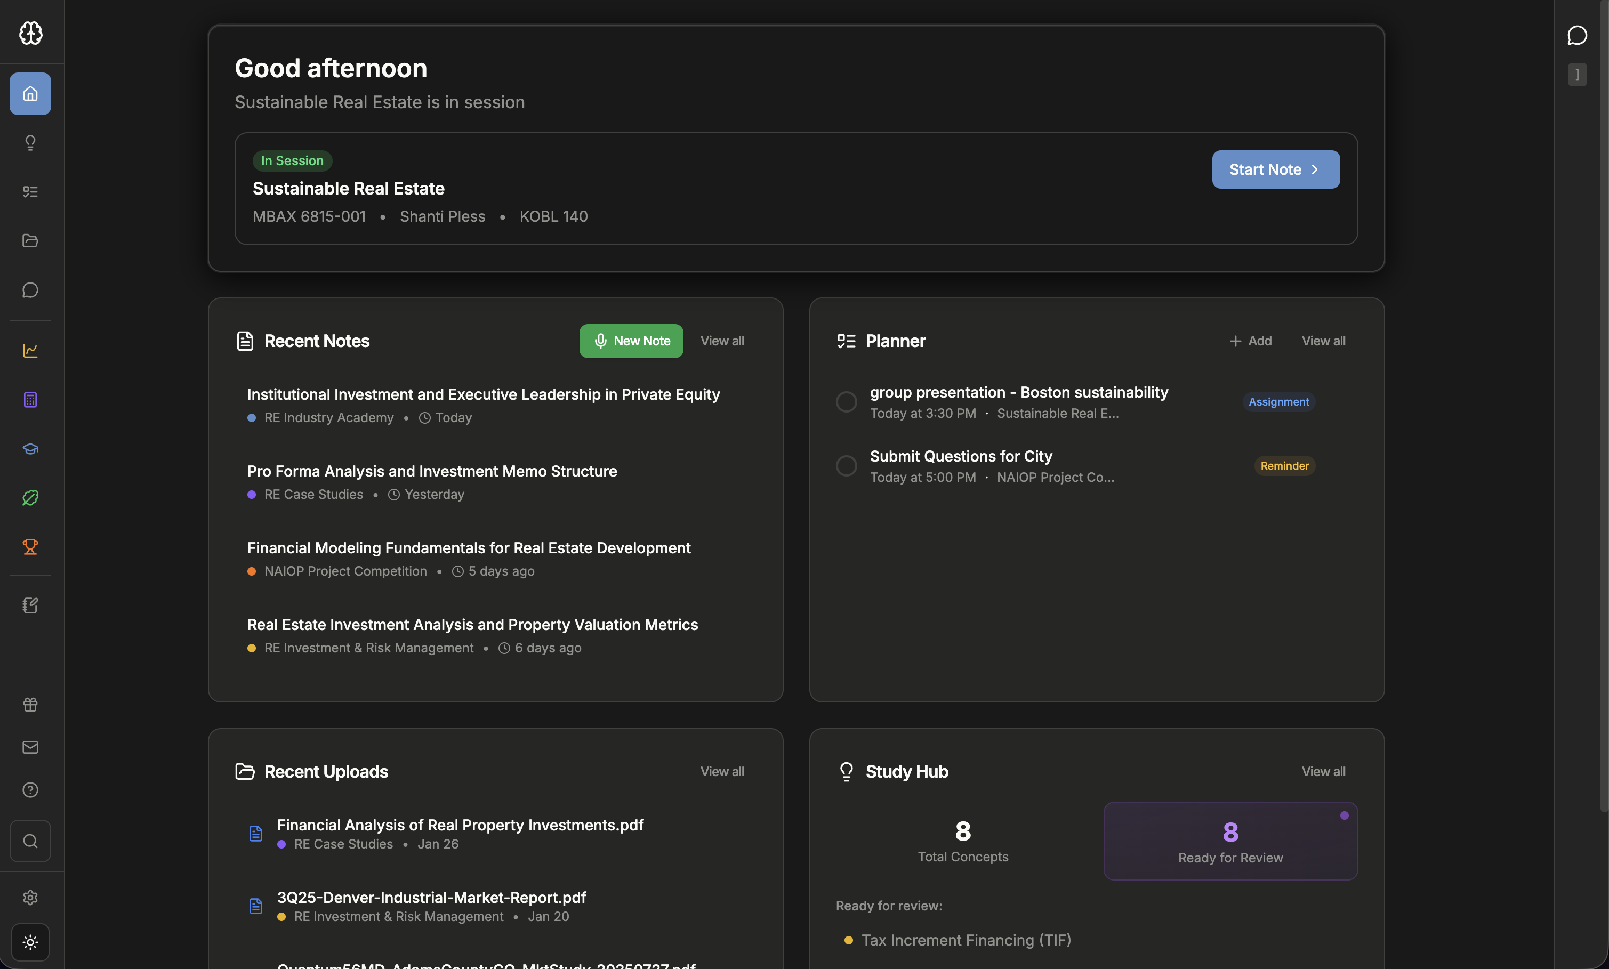Image resolution: width=1609 pixels, height=969 pixels.
Task: Open the graduation cap courses icon
Action: [x=30, y=449]
